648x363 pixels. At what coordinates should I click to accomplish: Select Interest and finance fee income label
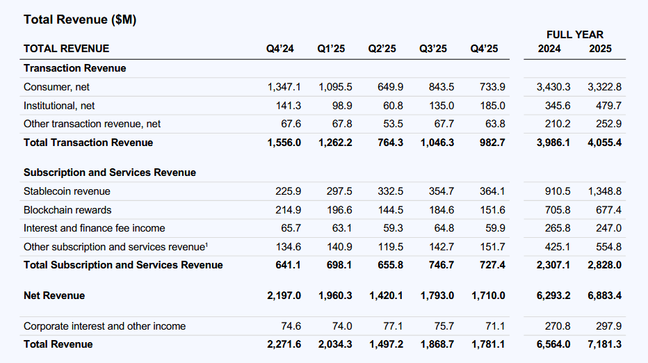click(94, 228)
